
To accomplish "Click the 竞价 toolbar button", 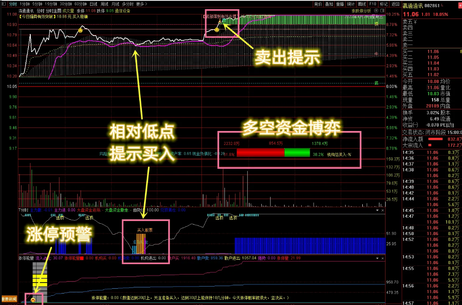I will 318,4.
